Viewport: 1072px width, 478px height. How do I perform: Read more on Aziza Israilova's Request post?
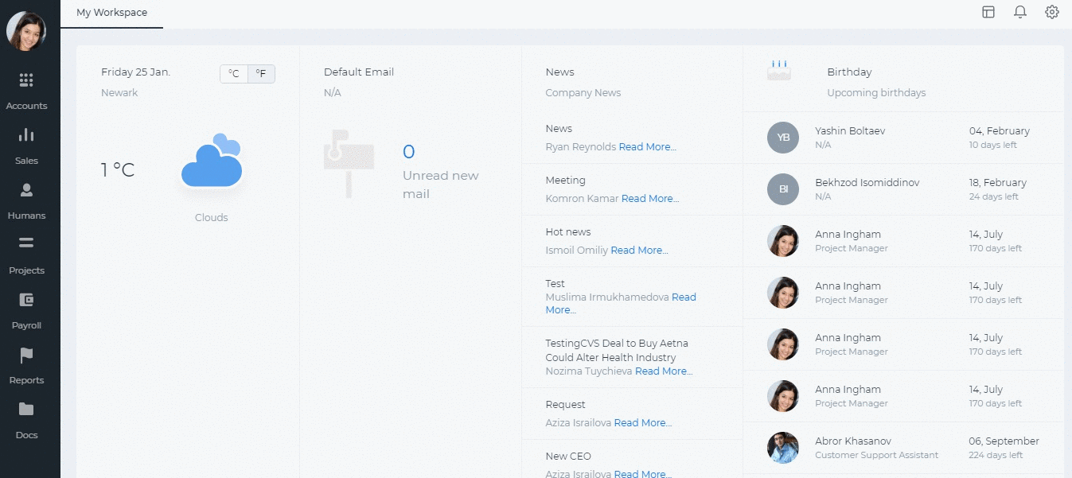point(643,423)
